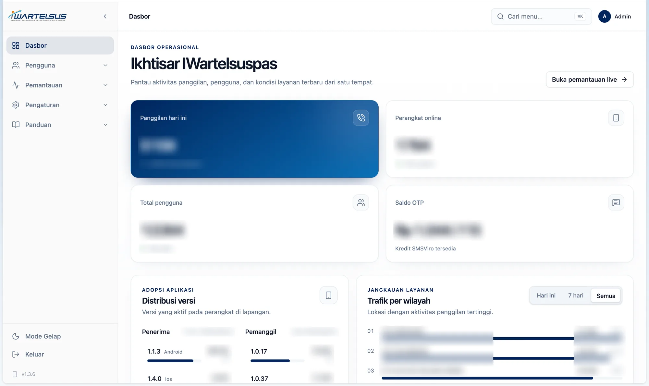Click the Kredit SMSViro tersedia text
The image size is (649, 386).
coord(425,248)
